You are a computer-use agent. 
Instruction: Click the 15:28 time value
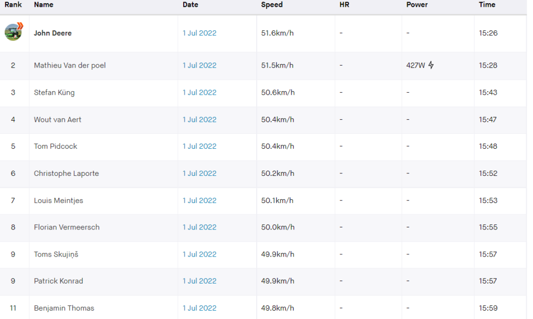coord(488,65)
